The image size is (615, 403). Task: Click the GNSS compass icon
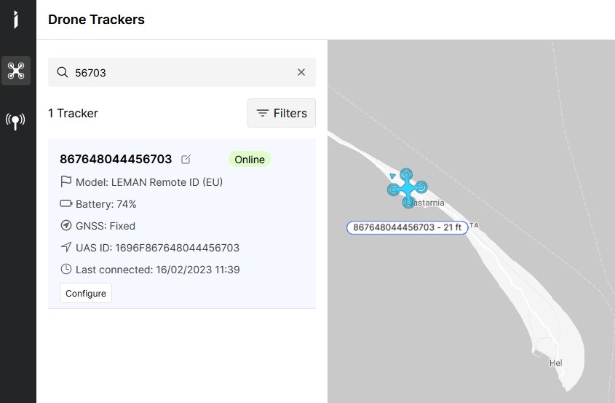[66, 225]
